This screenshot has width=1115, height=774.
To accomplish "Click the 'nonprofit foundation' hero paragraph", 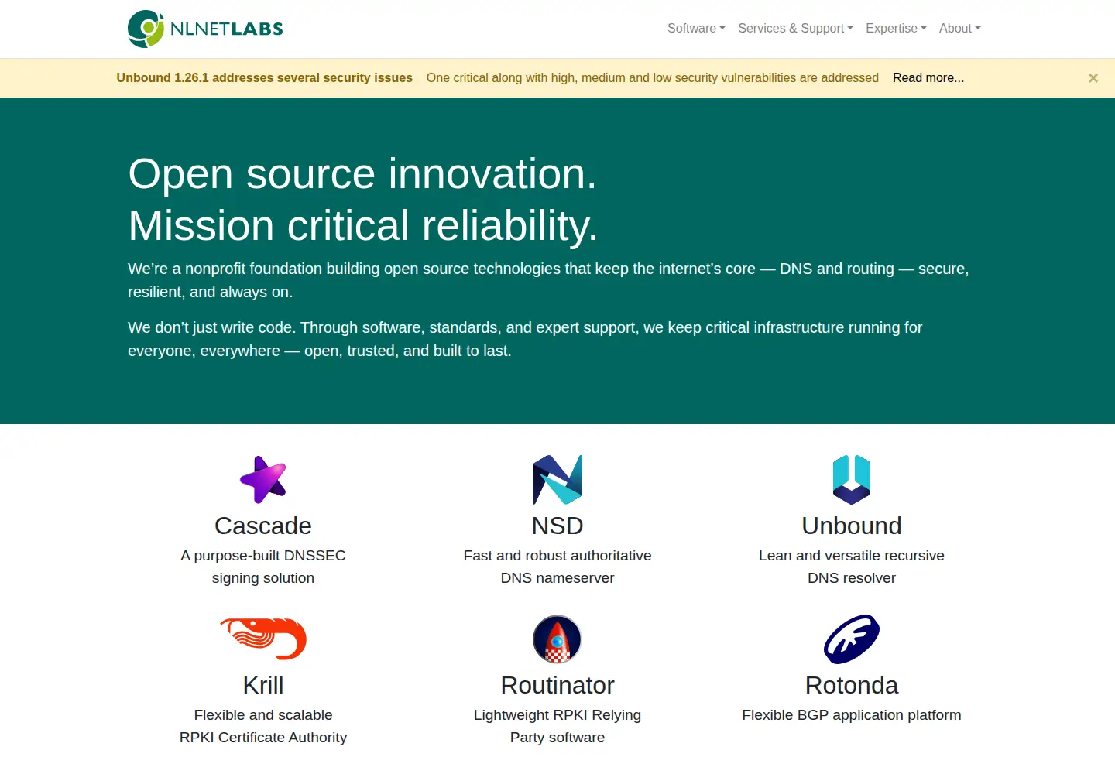I will (548, 280).
